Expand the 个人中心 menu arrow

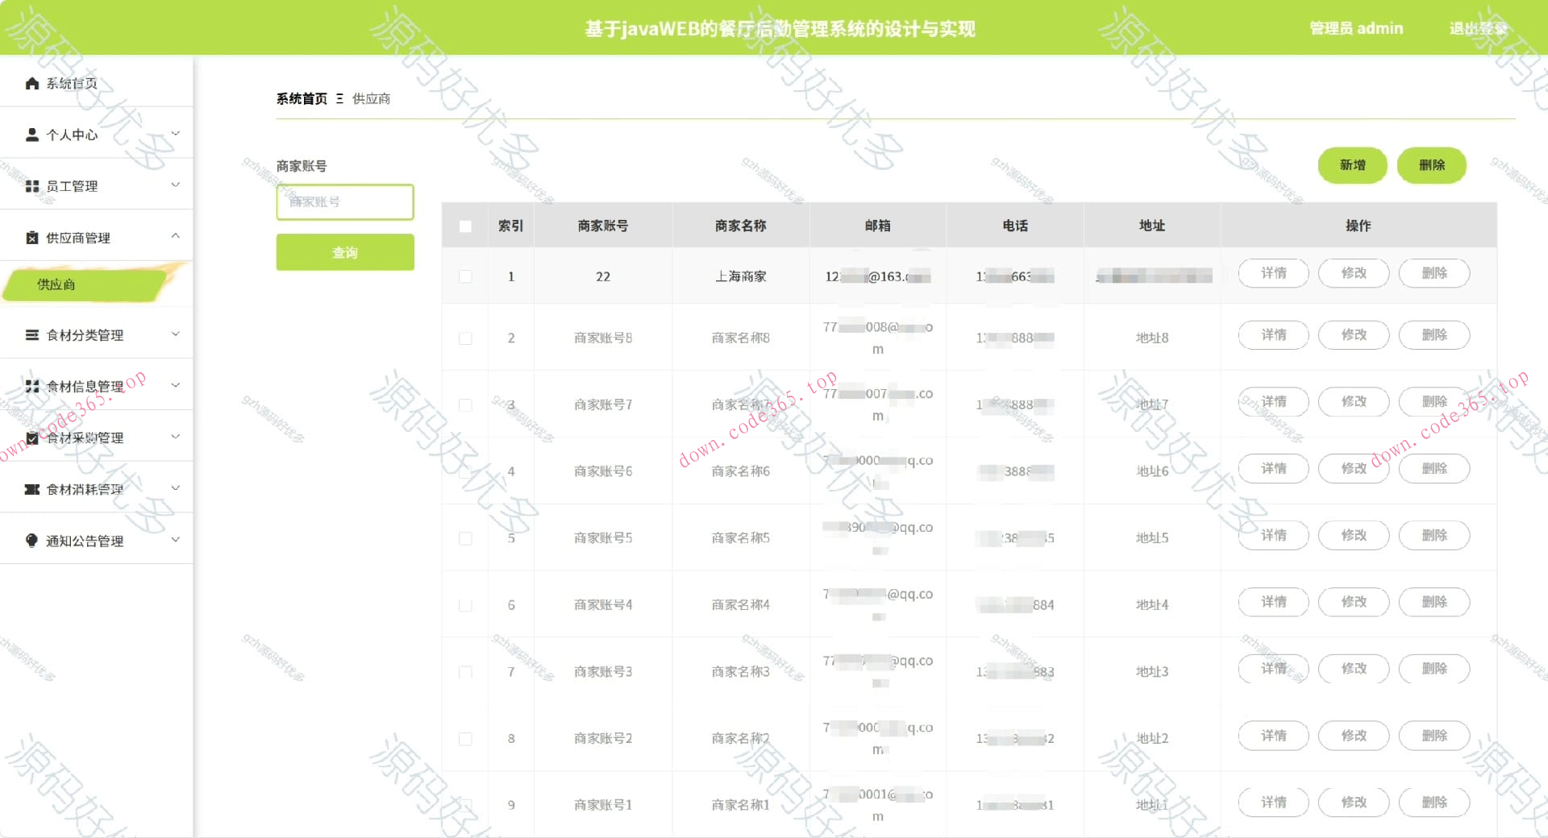coord(176,134)
